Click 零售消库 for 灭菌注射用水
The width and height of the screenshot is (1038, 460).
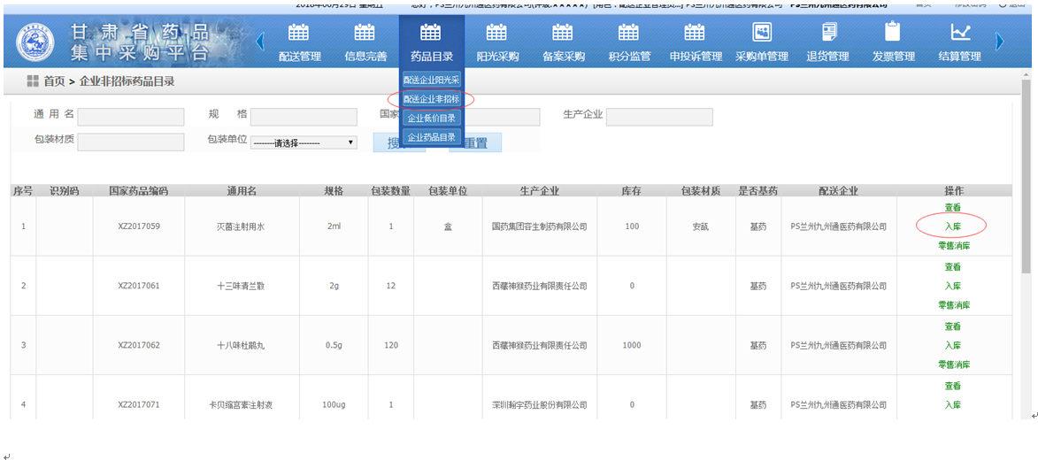click(953, 246)
